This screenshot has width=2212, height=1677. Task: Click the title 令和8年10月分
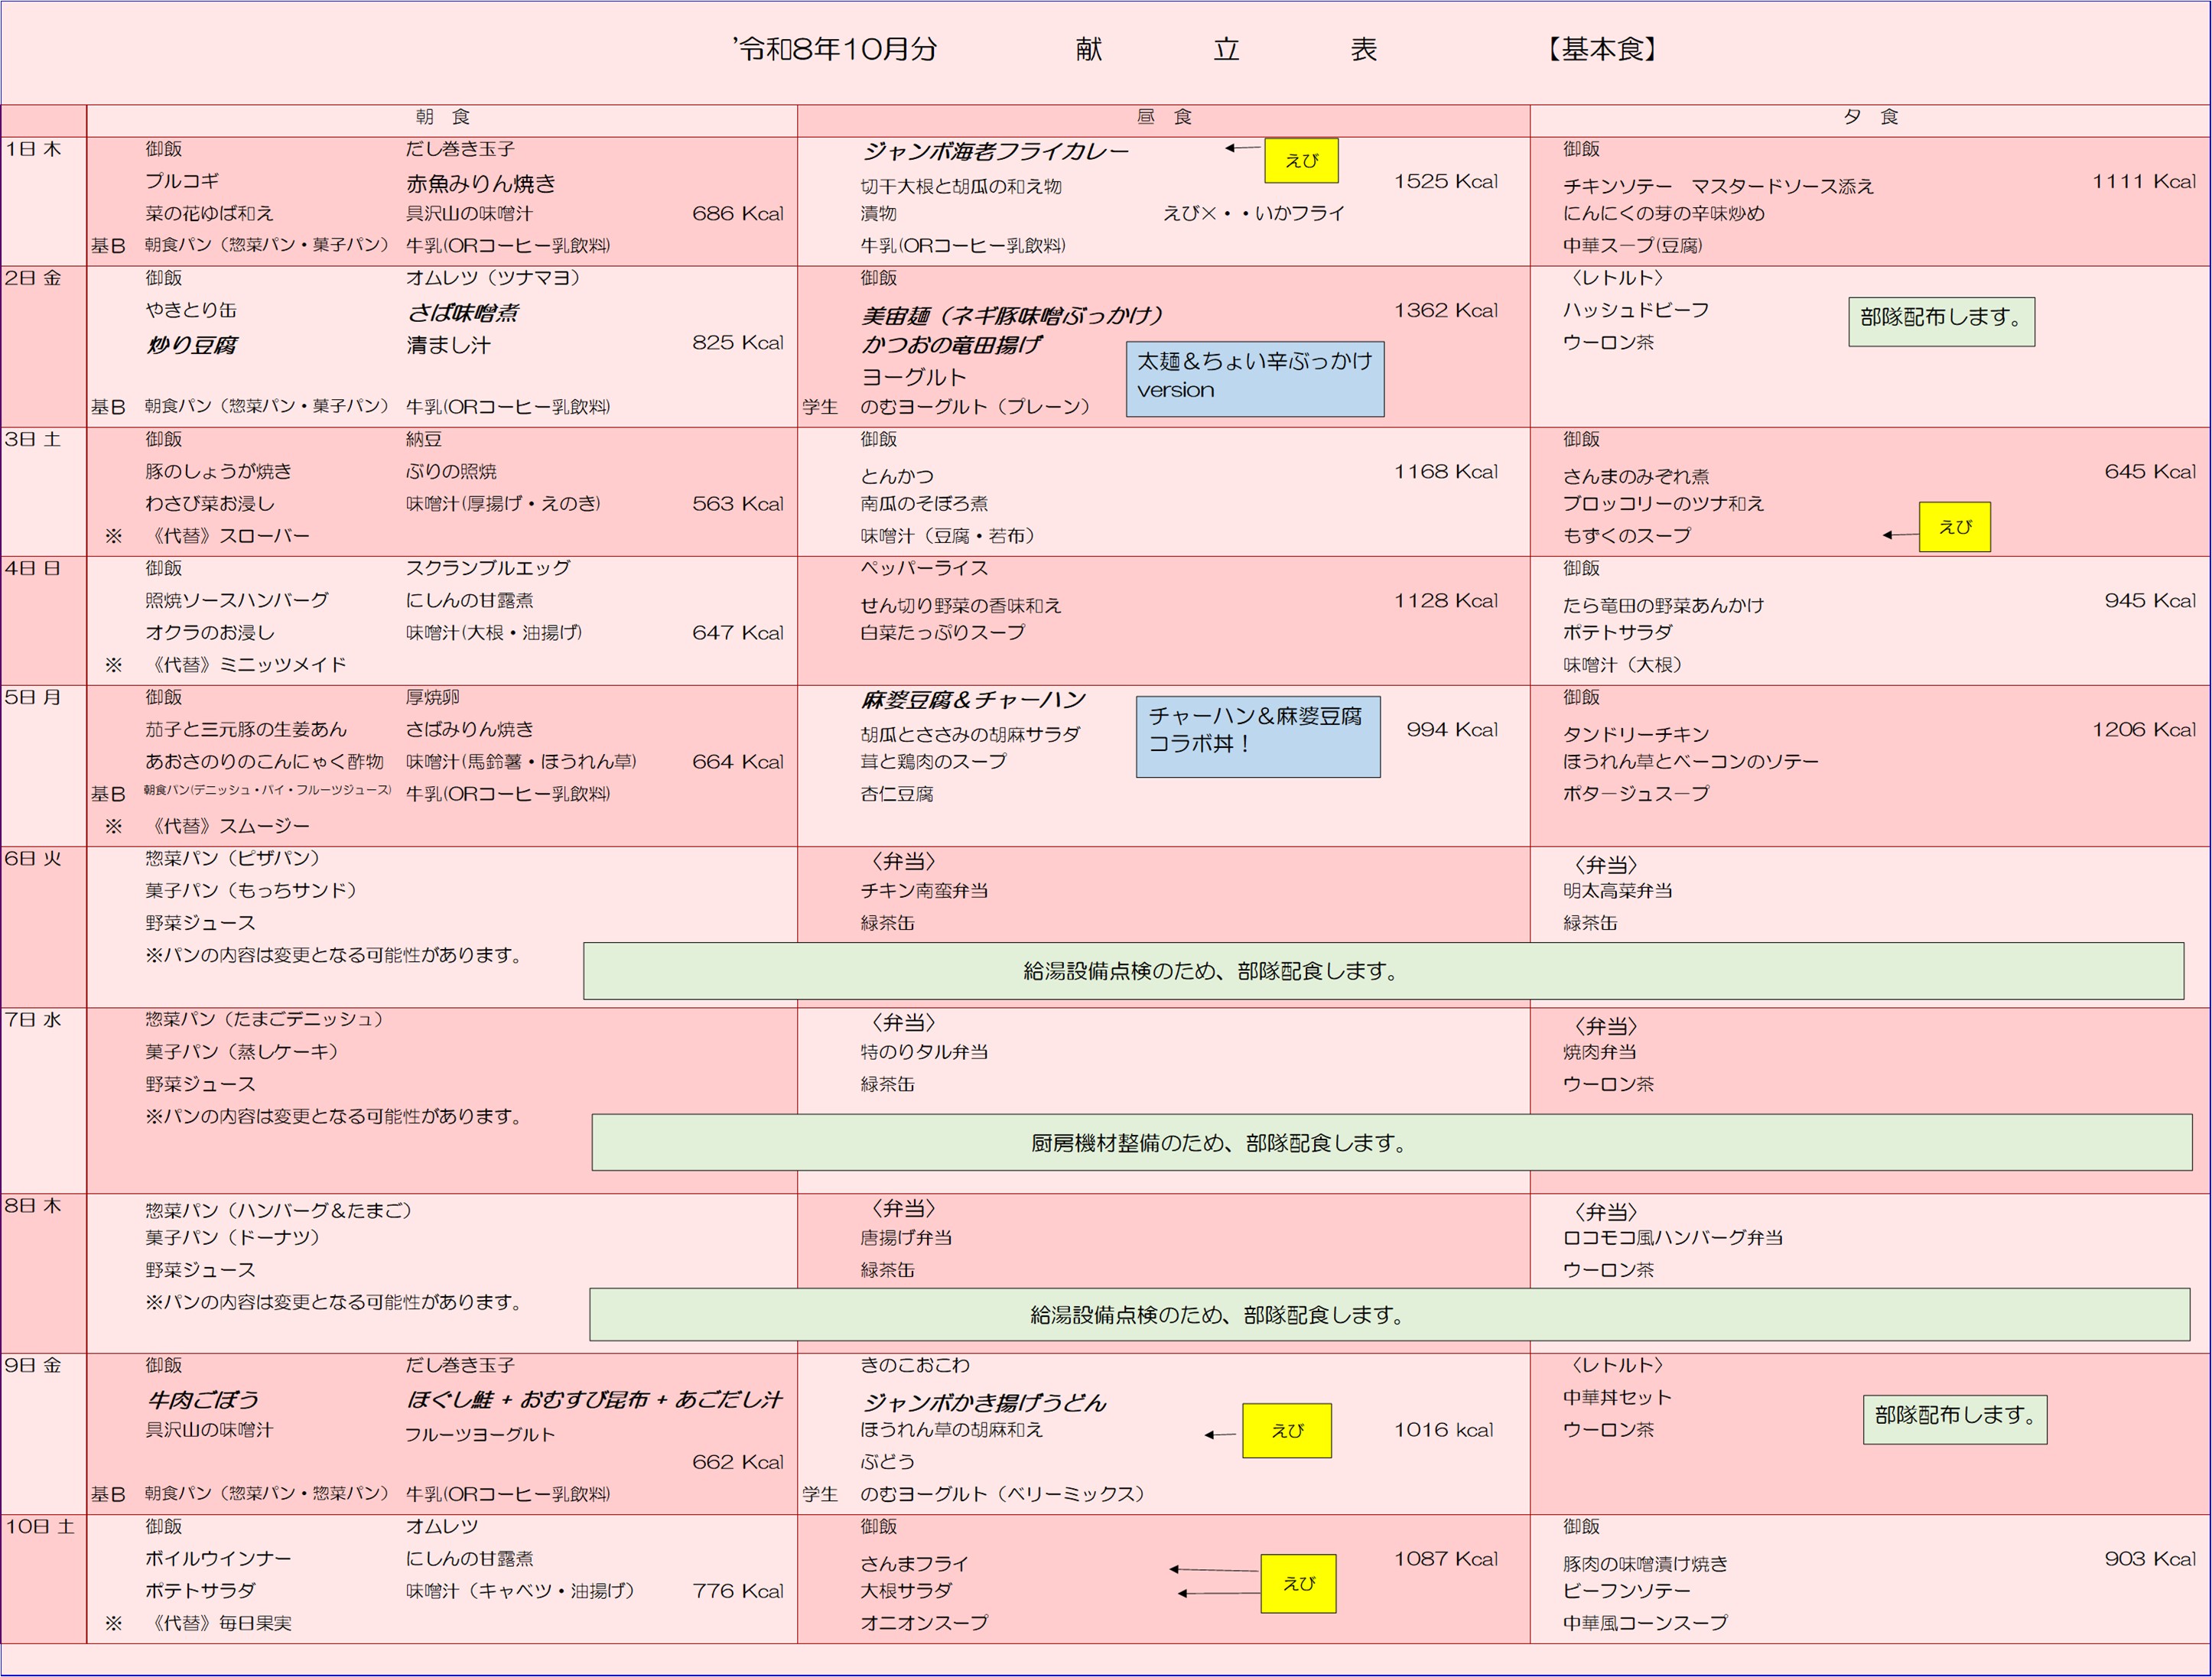pyautogui.click(x=835, y=50)
